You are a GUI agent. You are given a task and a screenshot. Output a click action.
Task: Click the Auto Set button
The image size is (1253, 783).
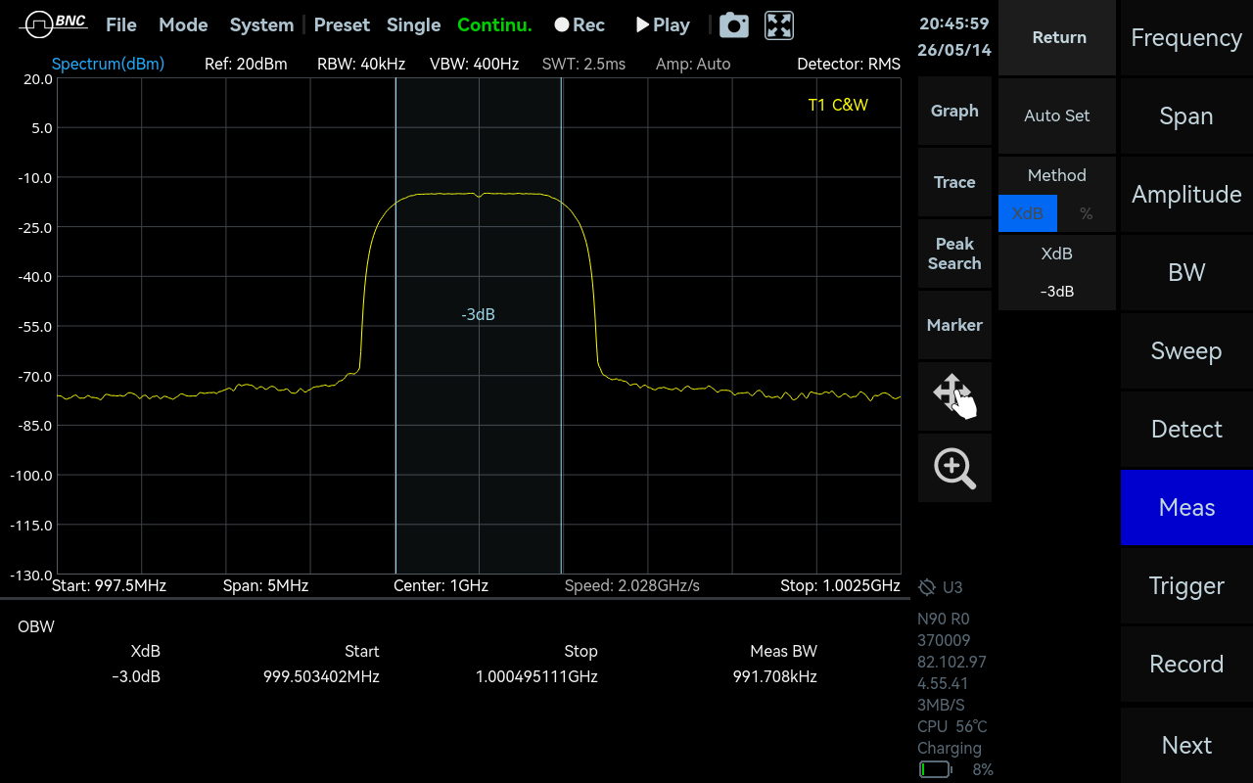pyautogui.click(x=1057, y=115)
